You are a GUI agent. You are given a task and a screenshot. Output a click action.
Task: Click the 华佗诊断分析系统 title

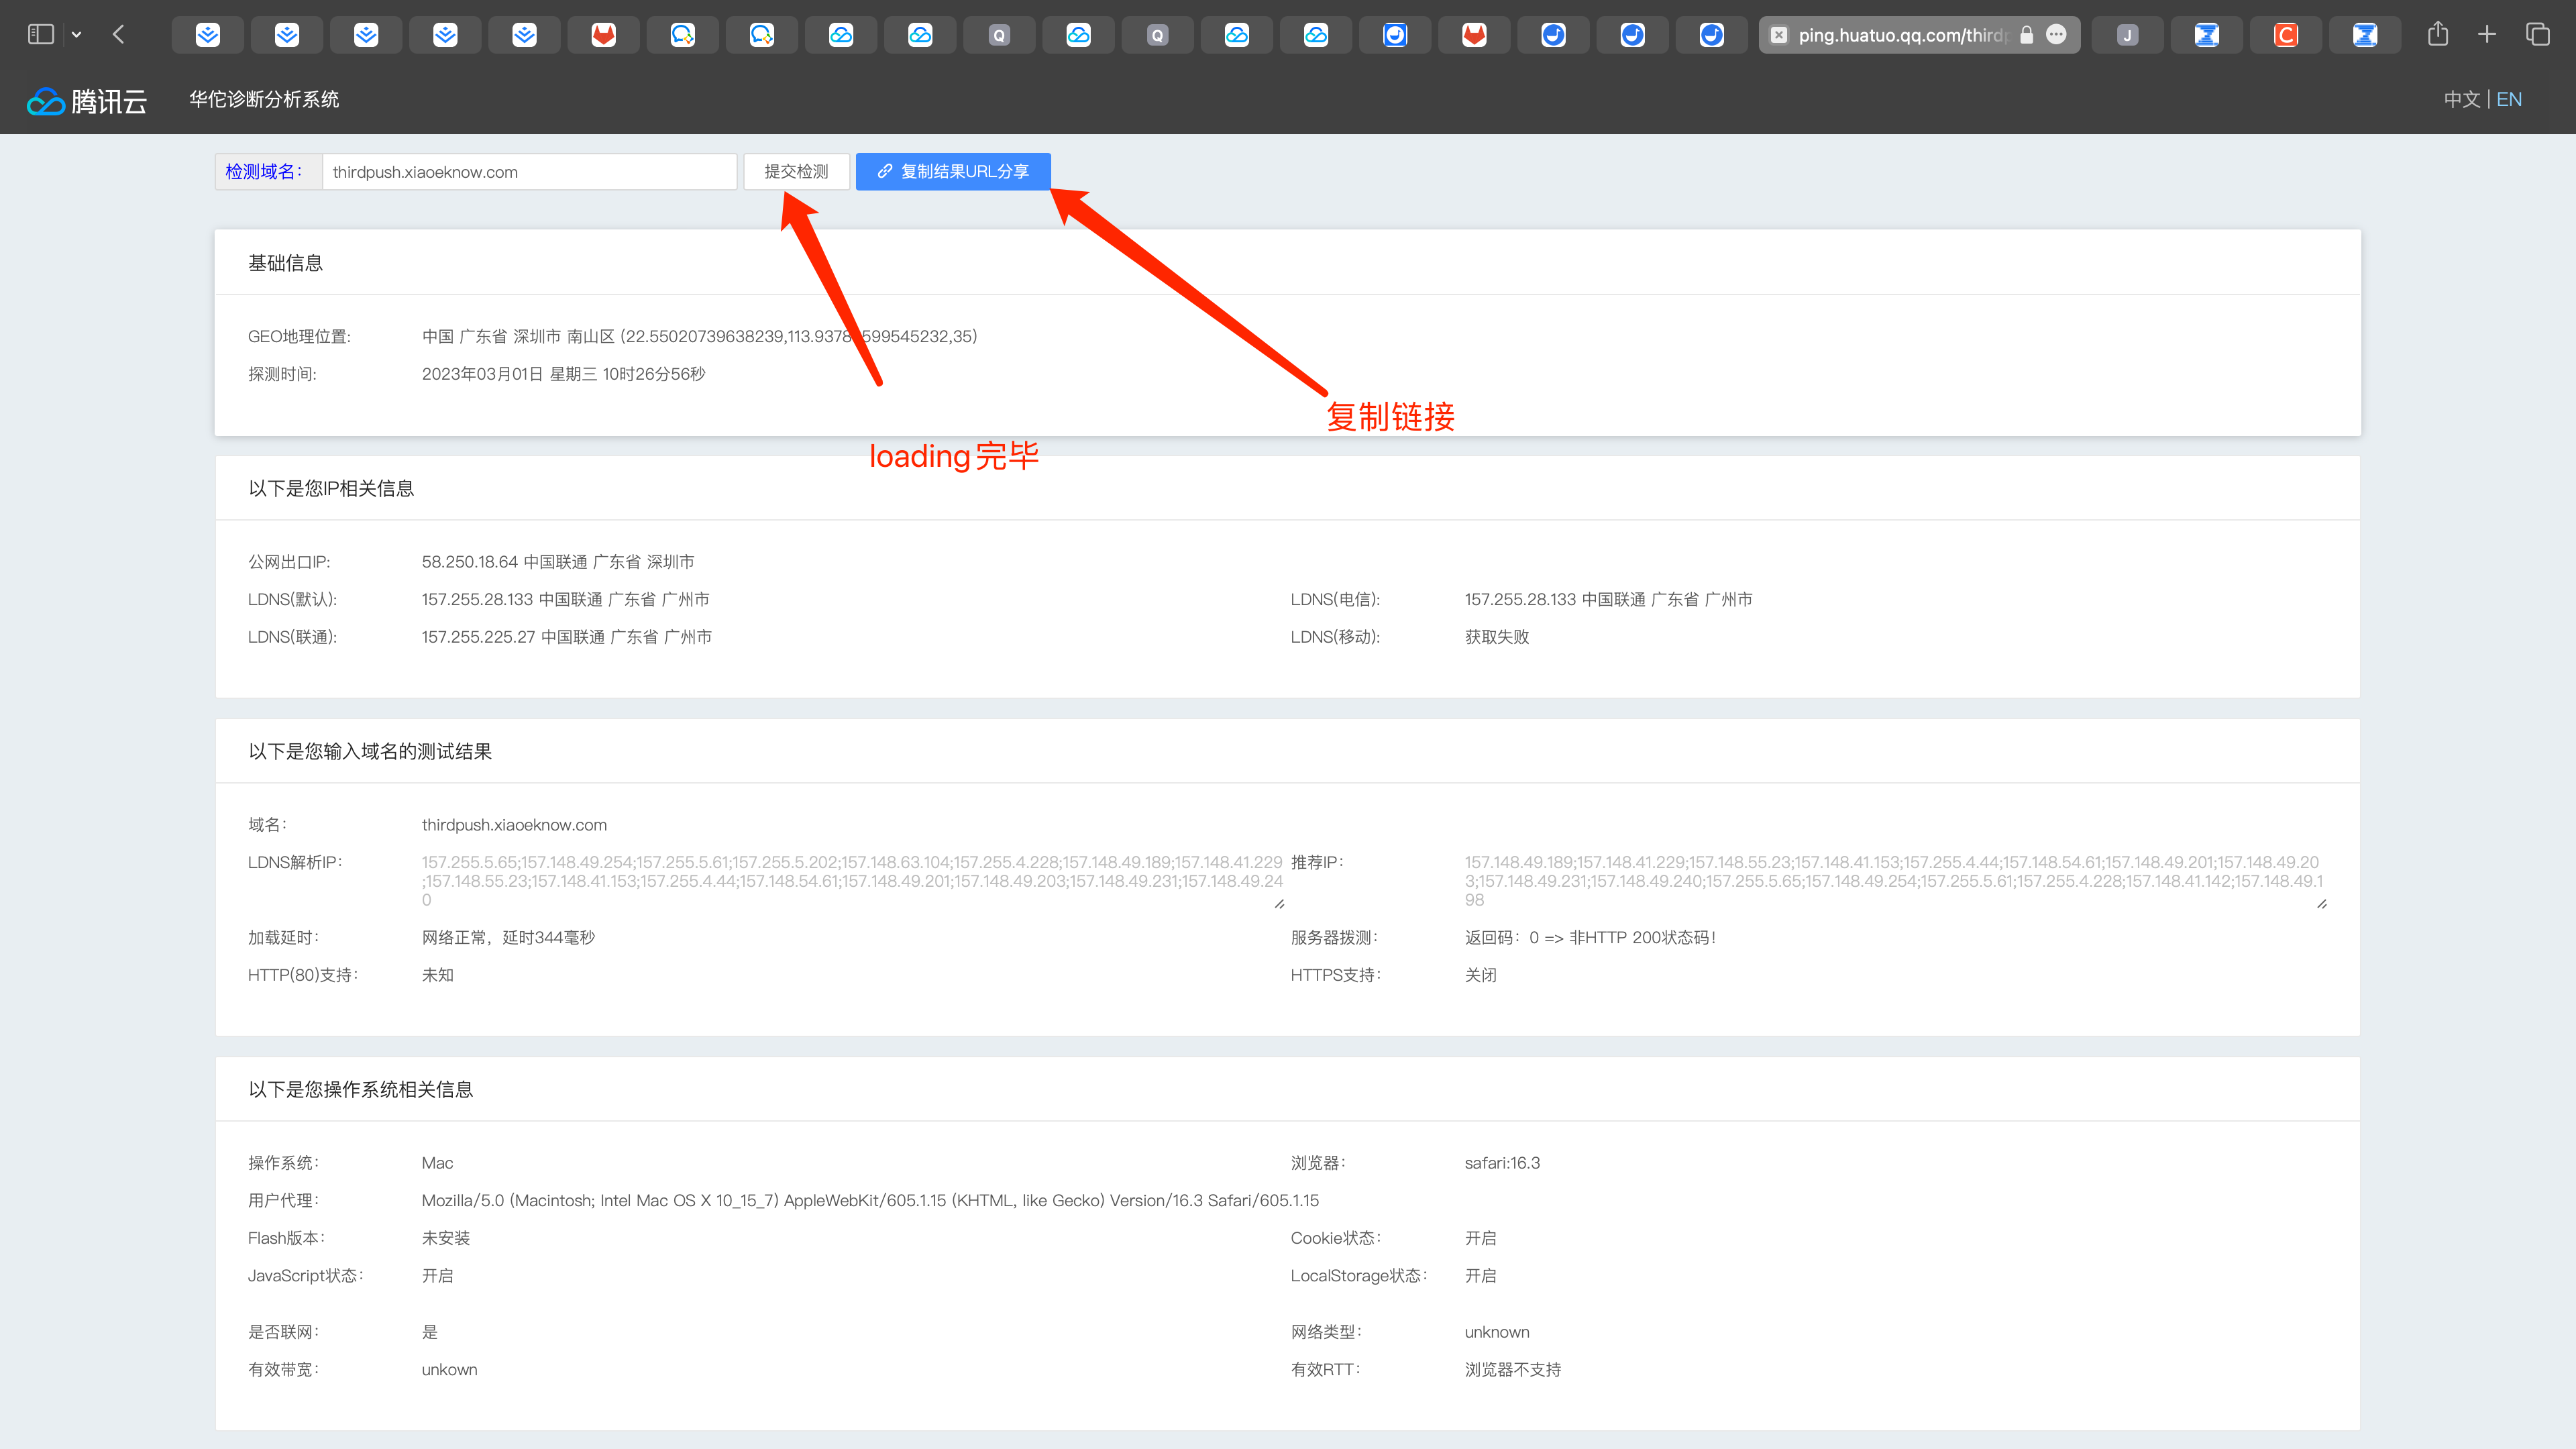264,99
